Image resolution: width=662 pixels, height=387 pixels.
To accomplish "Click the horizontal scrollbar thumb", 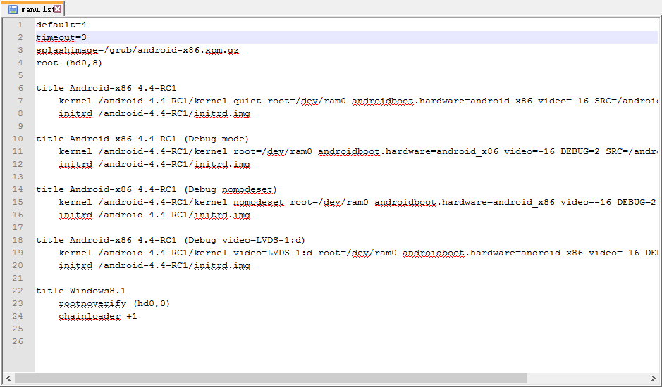I will (x=271, y=378).
